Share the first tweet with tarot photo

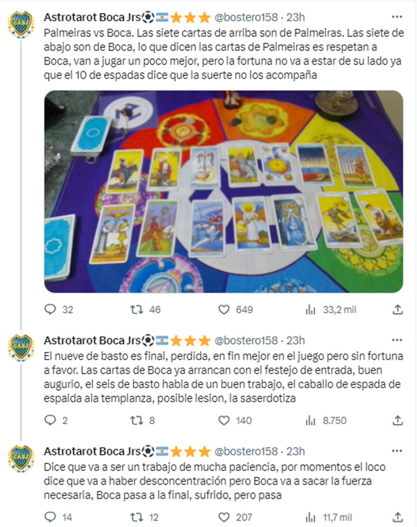point(398,309)
